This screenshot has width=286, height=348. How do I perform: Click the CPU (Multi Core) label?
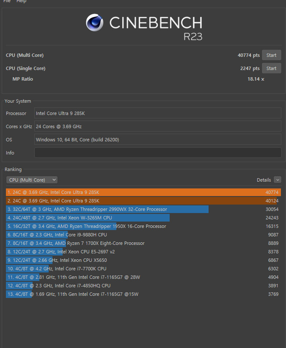click(x=25, y=55)
